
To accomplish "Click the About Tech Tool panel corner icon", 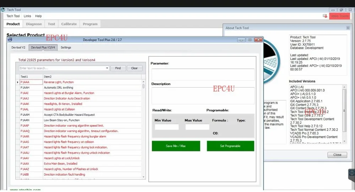I will coord(348,28).
